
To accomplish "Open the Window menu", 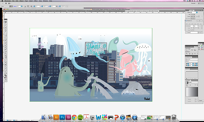I will 45,1.
